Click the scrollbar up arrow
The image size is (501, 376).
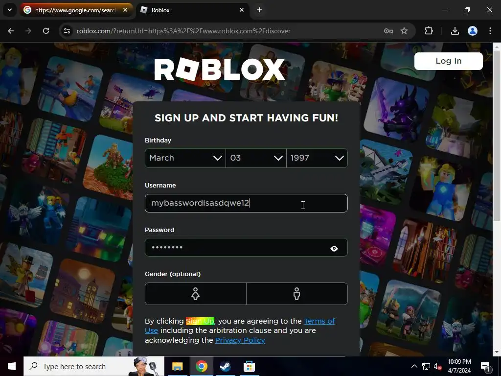497,47
